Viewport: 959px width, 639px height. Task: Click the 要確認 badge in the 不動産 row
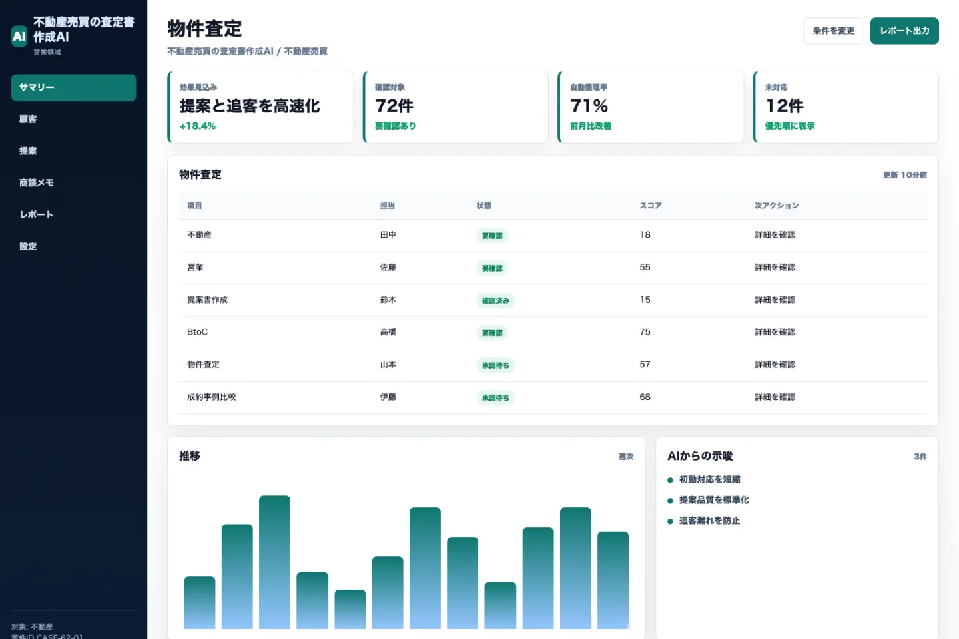(x=492, y=236)
